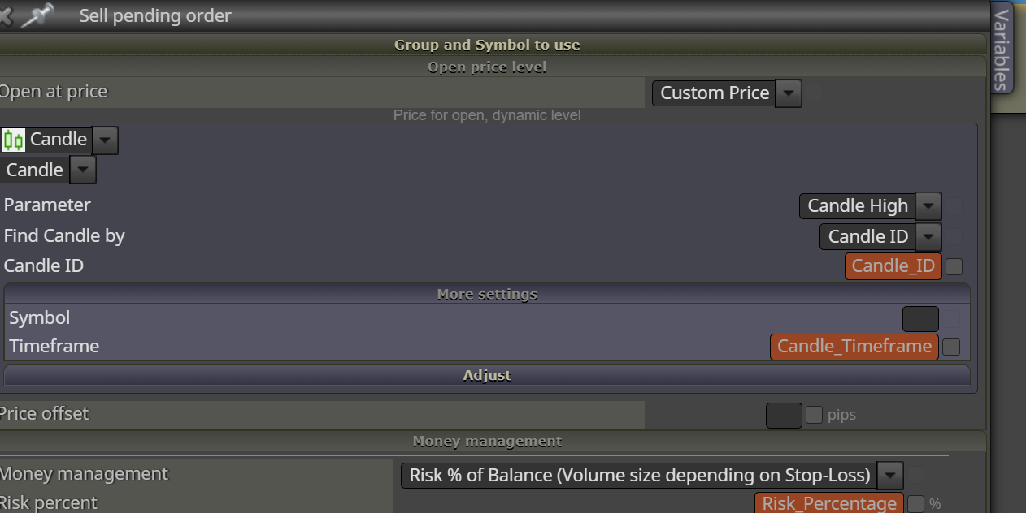The height and width of the screenshot is (513, 1026).
Task: Toggle the checkbox next to Candle_Timeframe
Action: [x=951, y=347]
